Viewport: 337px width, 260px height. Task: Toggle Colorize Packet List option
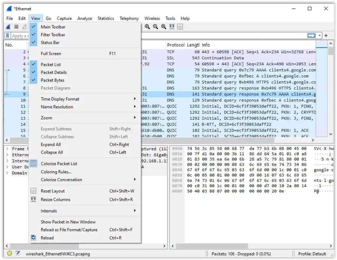pyautogui.click(x=85, y=163)
